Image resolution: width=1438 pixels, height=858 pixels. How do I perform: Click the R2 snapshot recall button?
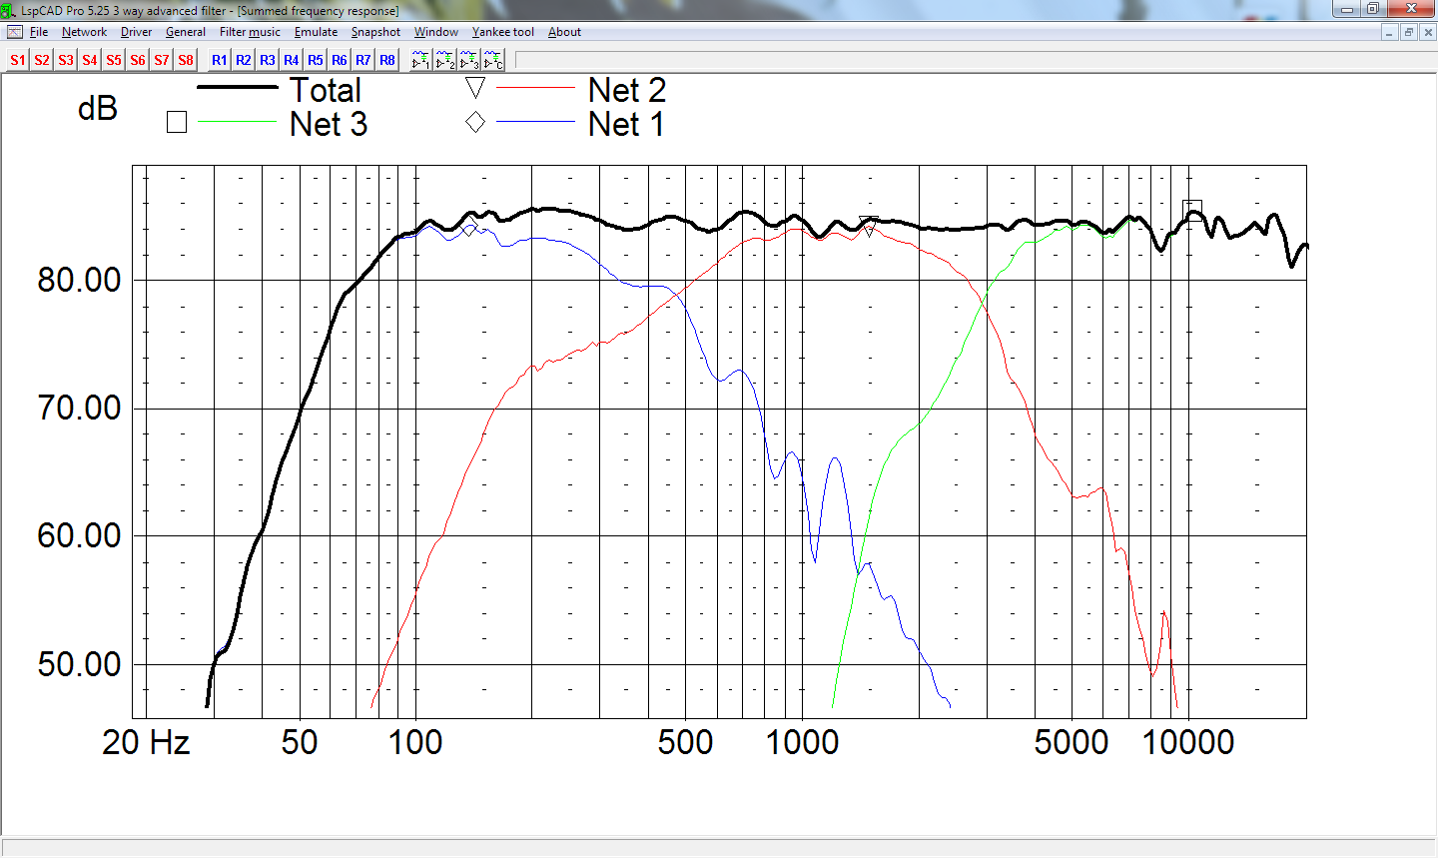point(244,60)
